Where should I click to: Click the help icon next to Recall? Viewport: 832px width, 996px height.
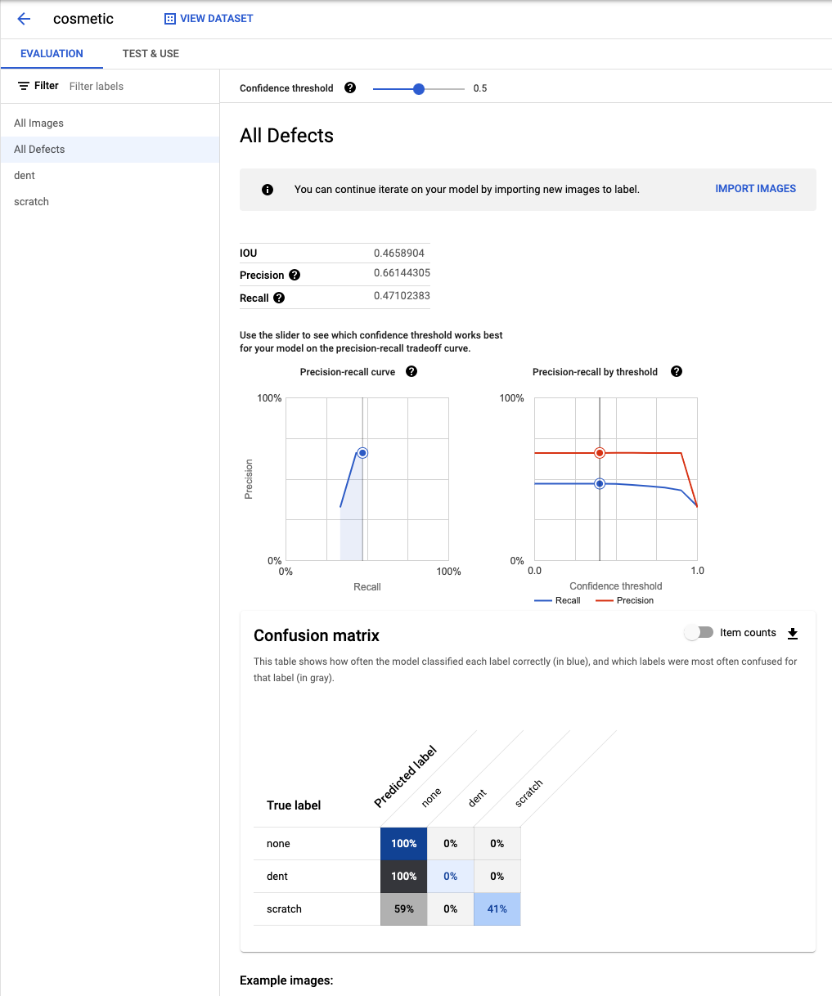coord(279,298)
